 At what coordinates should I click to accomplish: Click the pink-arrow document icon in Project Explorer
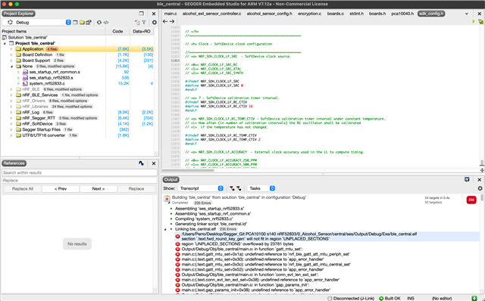(x=137, y=22)
